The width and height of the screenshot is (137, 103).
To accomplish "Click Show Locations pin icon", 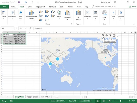I will (103, 36).
